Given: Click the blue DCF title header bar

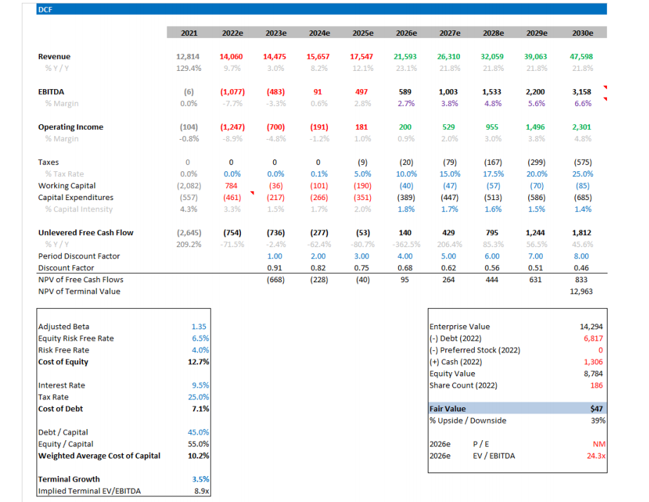Looking at the screenshot, I should pyautogui.click(x=321, y=8).
